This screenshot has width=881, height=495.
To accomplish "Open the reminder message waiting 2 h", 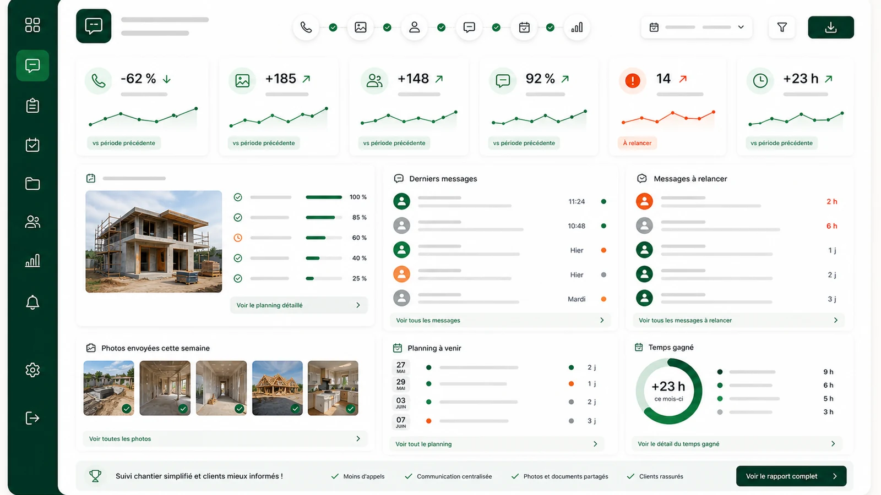I will click(x=737, y=201).
